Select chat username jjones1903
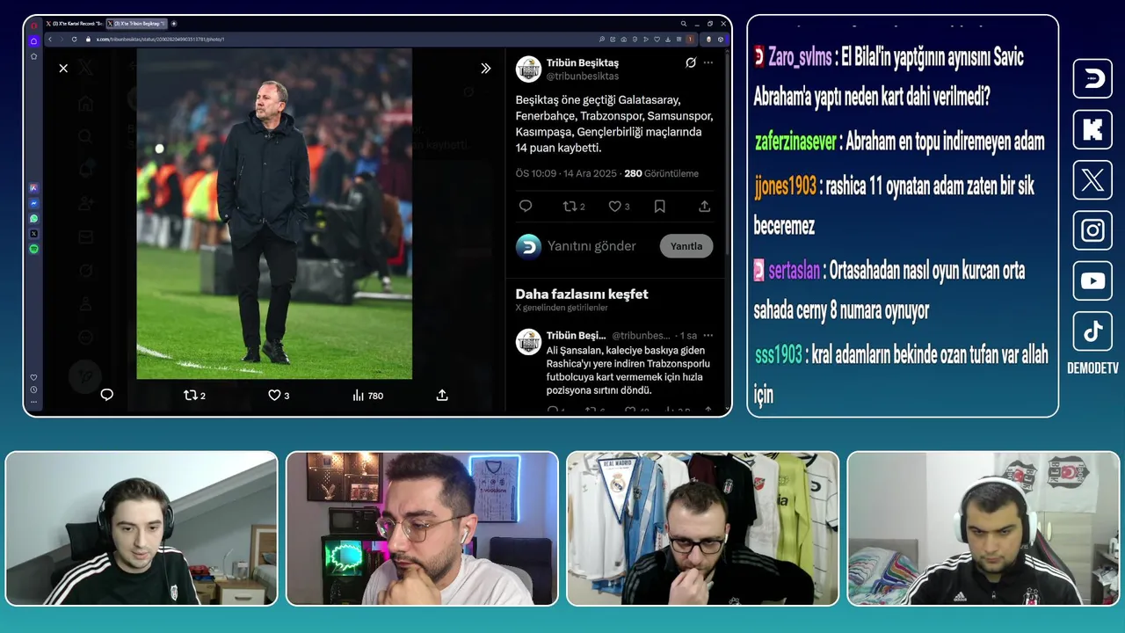This screenshot has width=1125, height=633. click(786, 186)
